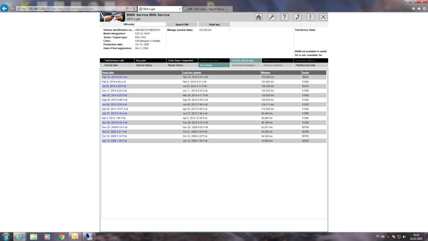Click the Search VIN button
This screenshot has width=428, height=241.
(x=182, y=24)
